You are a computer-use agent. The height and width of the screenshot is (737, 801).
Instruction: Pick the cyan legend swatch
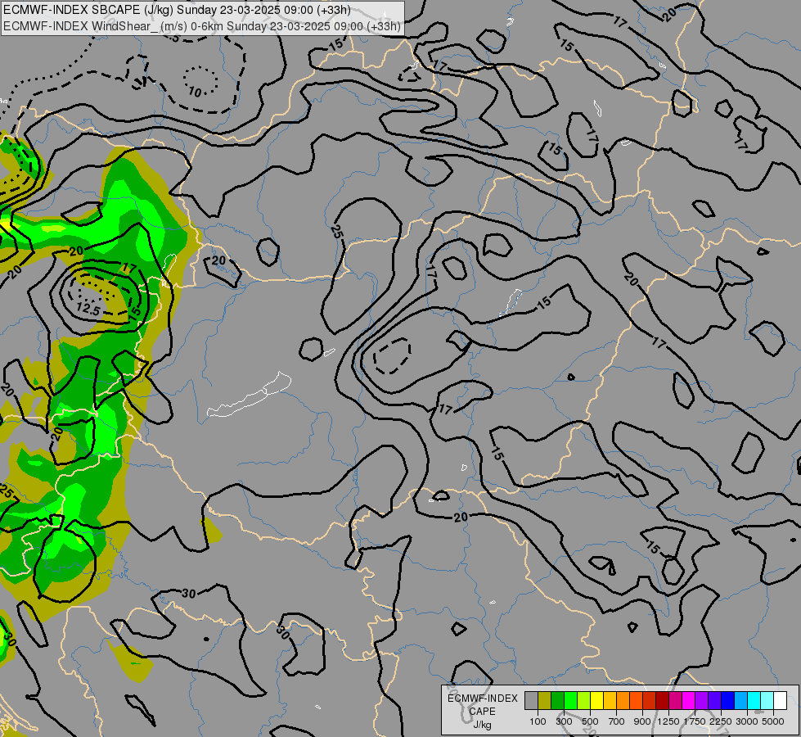pyautogui.click(x=754, y=700)
